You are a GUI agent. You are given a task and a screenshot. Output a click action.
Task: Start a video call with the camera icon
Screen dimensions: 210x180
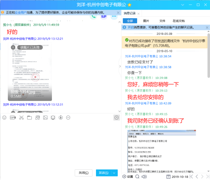tap(104, 17)
